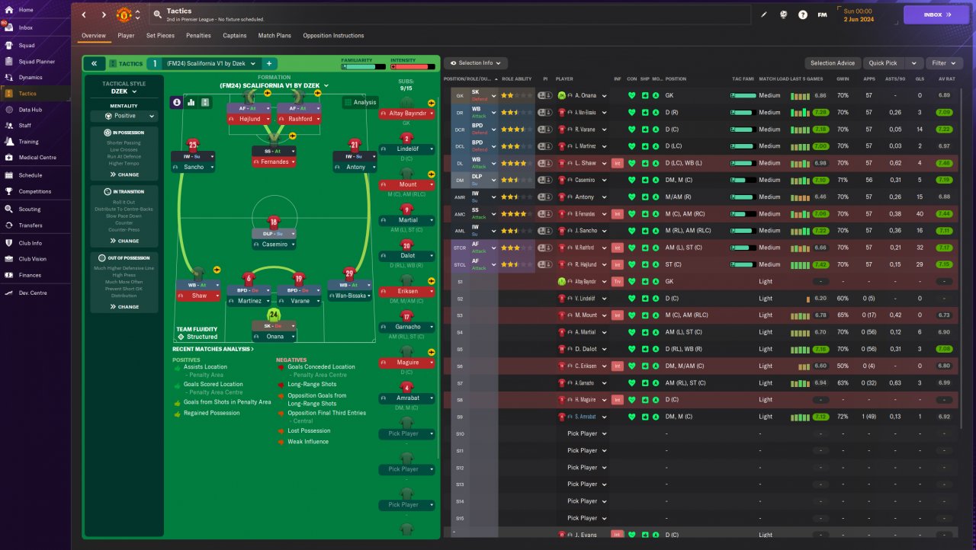The image size is (976, 550).
Task: Add a new tactic with plus icon
Action: 269,64
